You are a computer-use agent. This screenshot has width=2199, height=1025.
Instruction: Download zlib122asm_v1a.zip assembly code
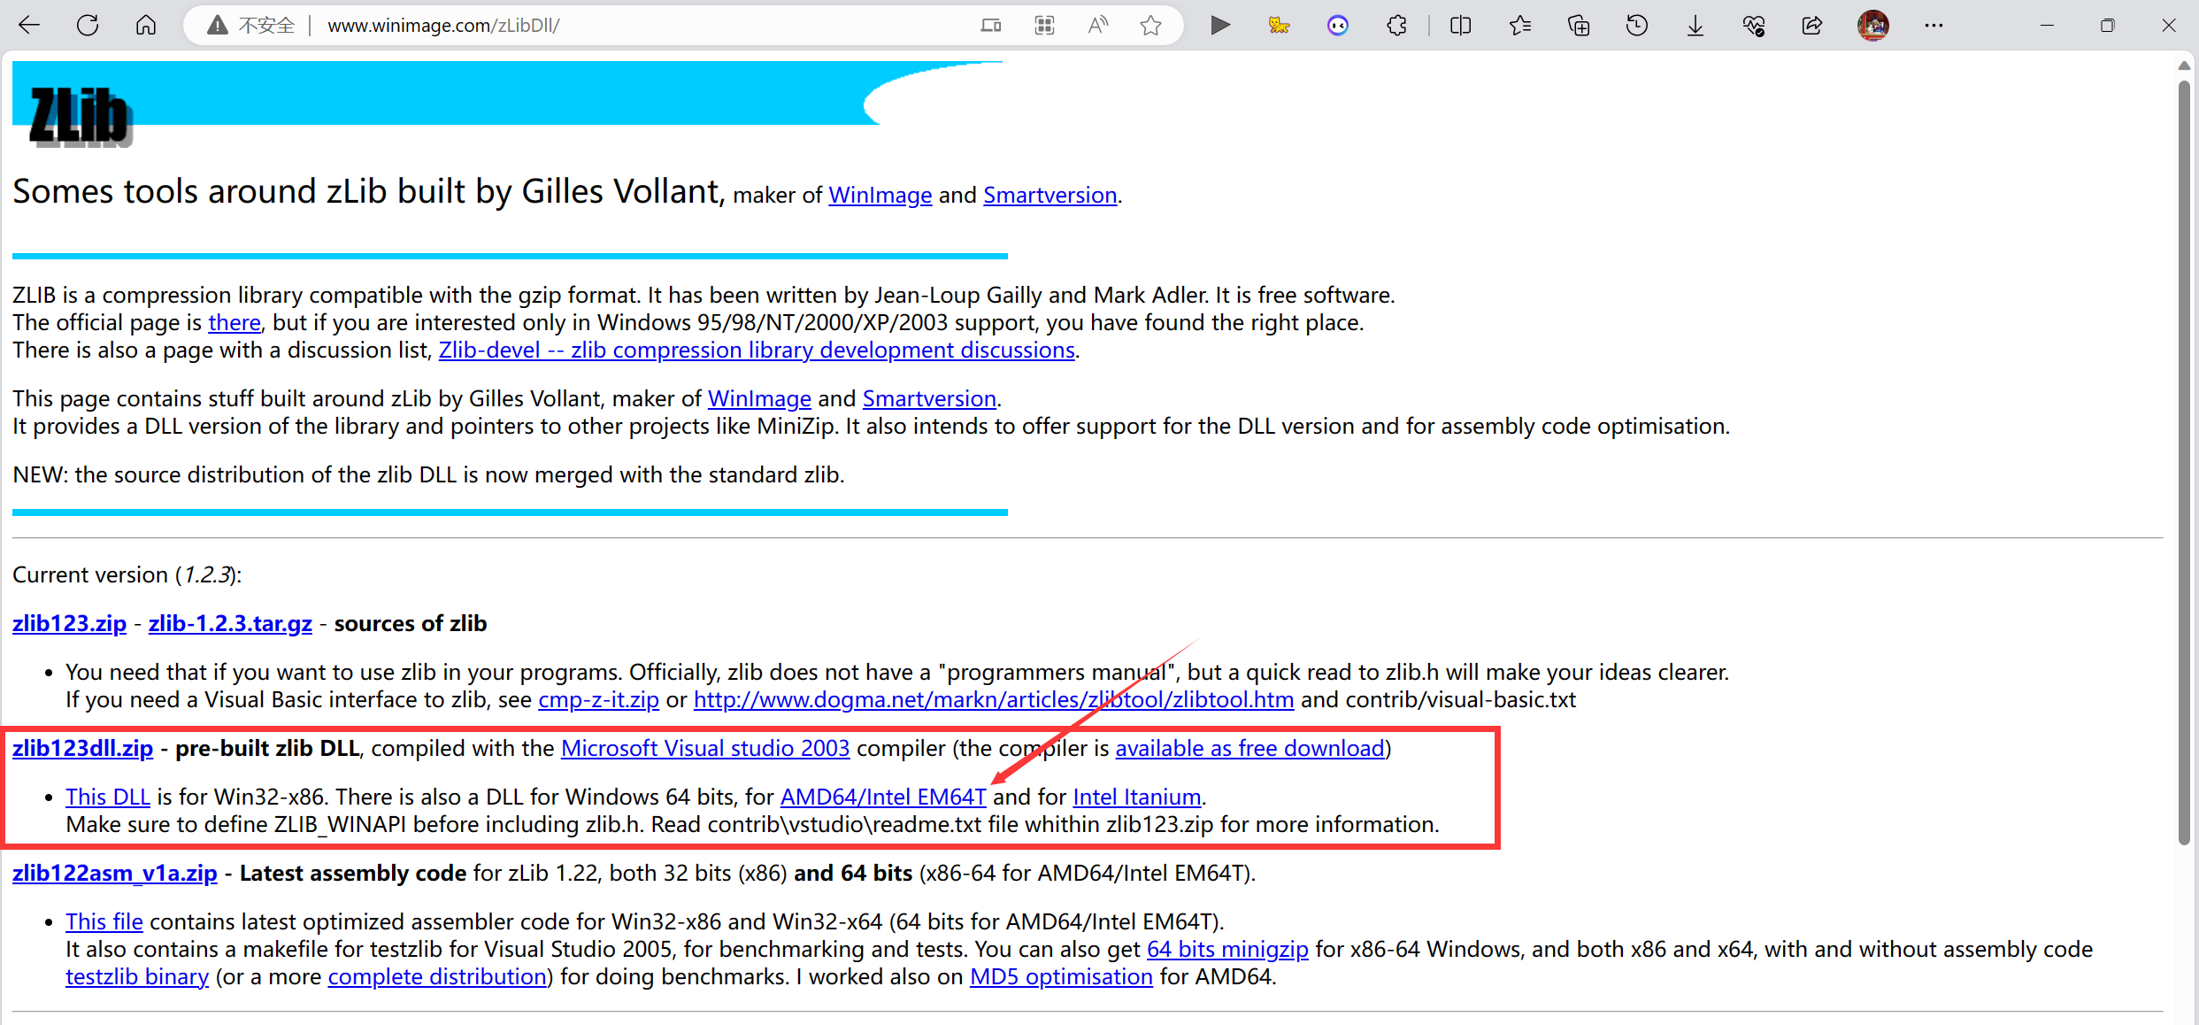click(114, 873)
